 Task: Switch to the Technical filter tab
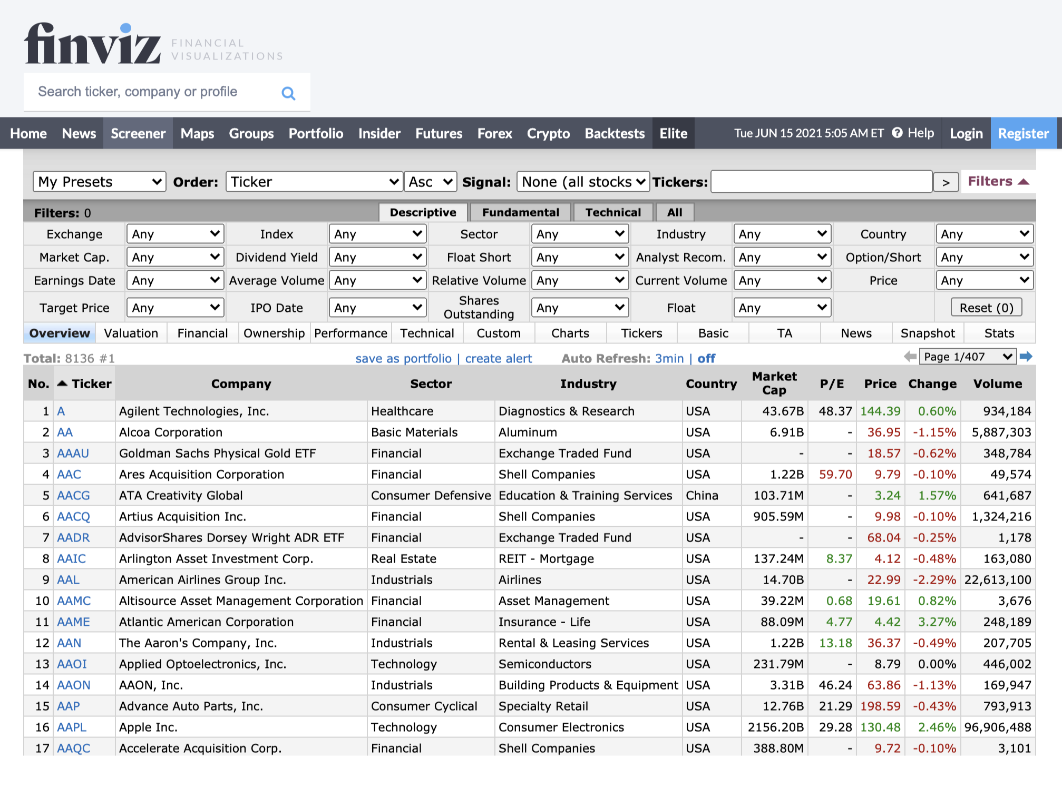tap(613, 212)
